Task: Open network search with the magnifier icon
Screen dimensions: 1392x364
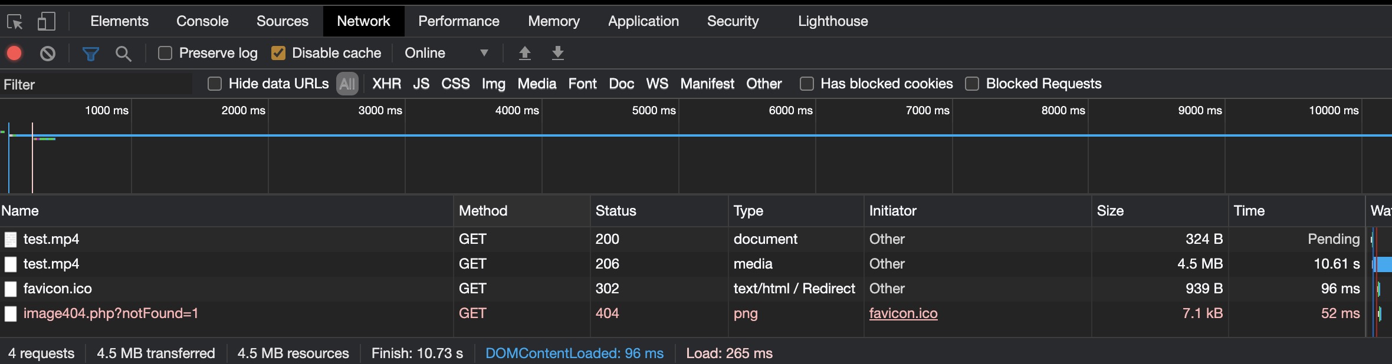Action: click(123, 54)
